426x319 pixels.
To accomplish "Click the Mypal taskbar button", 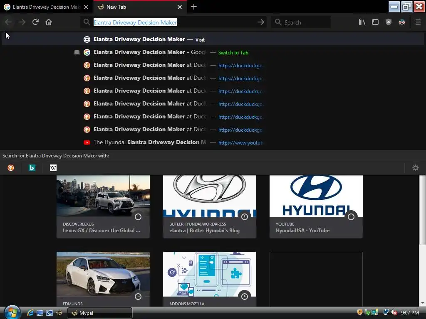I will pyautogui.click(x=100, y=313).
